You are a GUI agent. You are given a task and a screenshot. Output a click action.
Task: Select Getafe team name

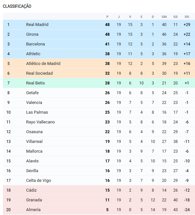pyautogui.click(x=32, y=93)
